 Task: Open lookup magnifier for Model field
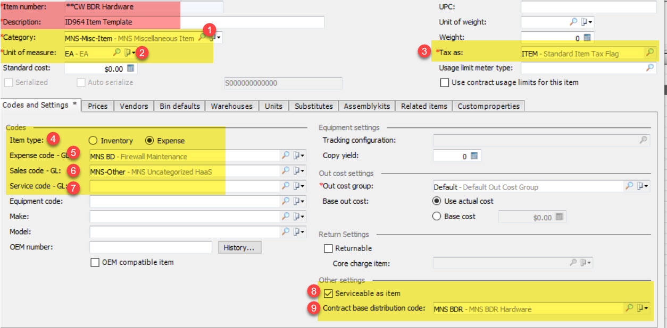pos(286,232)
